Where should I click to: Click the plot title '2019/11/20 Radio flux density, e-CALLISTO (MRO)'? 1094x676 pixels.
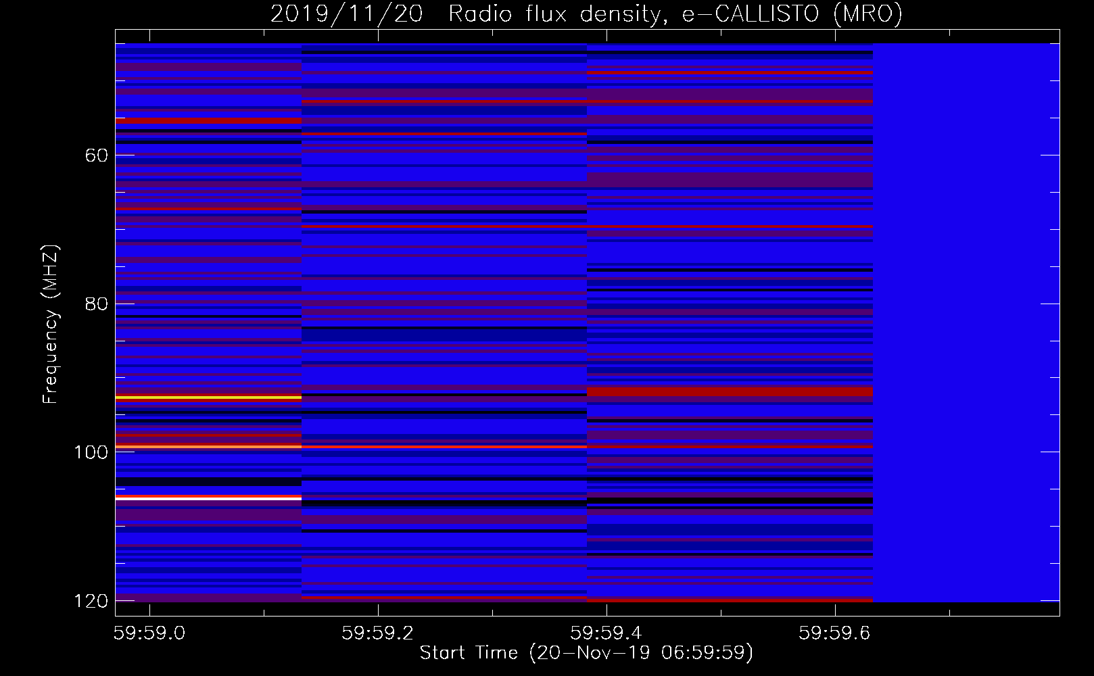point(586,14)
